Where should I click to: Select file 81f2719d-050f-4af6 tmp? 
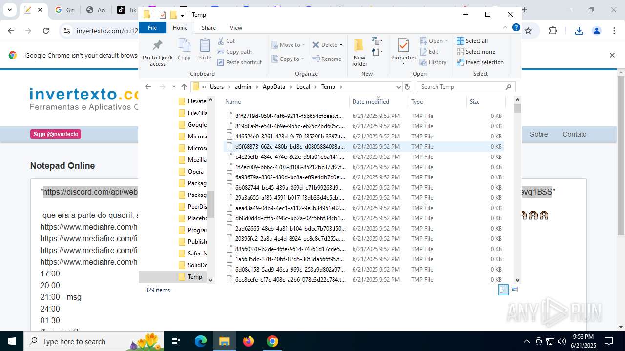pos(364,116)
